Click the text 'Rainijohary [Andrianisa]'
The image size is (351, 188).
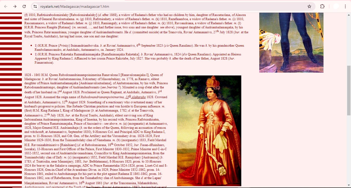point(142,157)
